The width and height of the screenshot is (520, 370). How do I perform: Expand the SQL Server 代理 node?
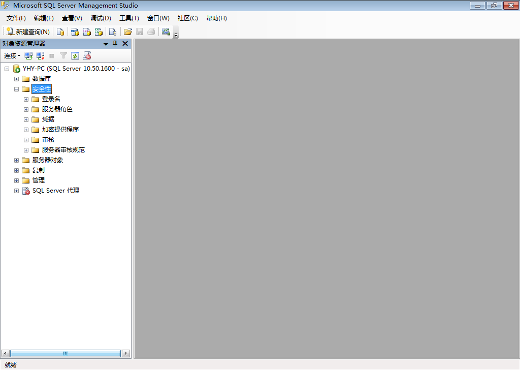pyautogui.click(x=16, y=191)
